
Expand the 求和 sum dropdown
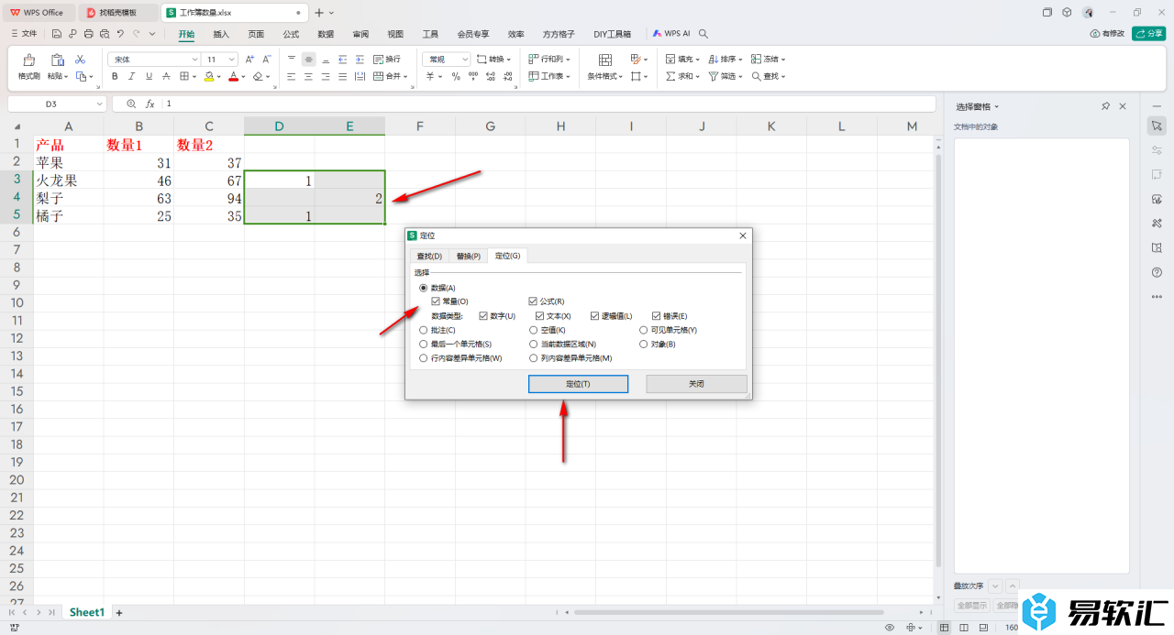[x=697, y=77]
